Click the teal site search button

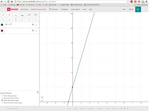click(x=138, y=9)
